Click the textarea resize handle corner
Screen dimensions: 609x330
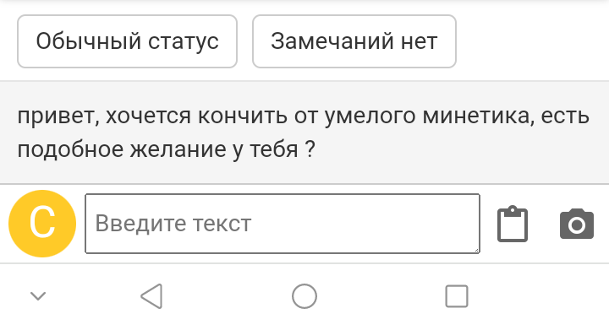tap(476, 250)
